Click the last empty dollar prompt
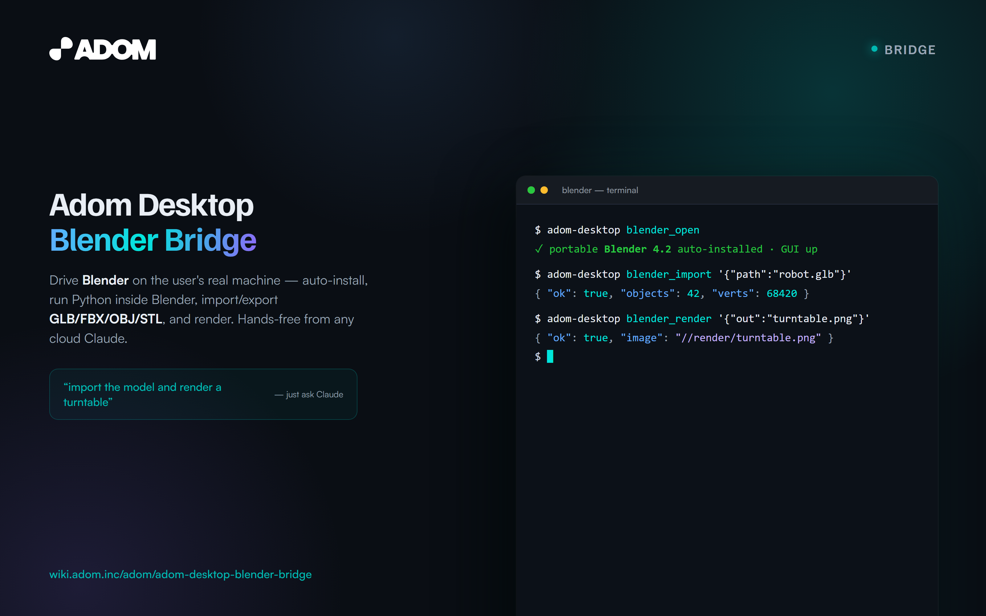This screenshot has width=986, height=616. click(538, 357)
